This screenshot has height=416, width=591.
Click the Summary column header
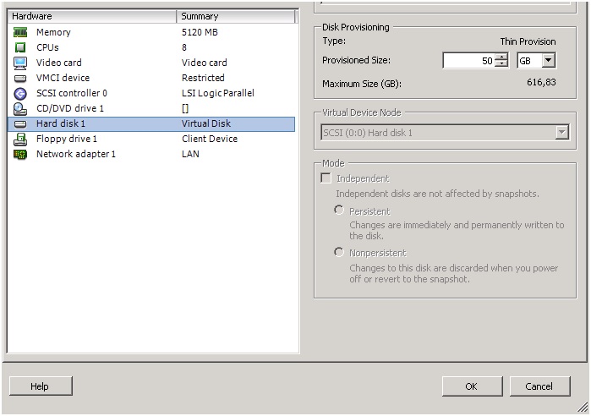[237, 16]
